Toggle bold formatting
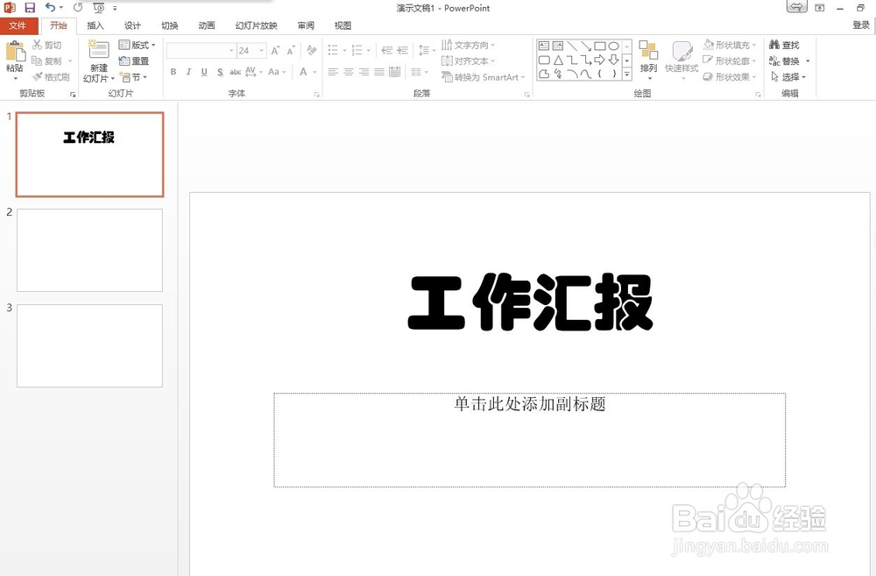The height and width of the screenshot is (576, 876). [x=173, y=72]
